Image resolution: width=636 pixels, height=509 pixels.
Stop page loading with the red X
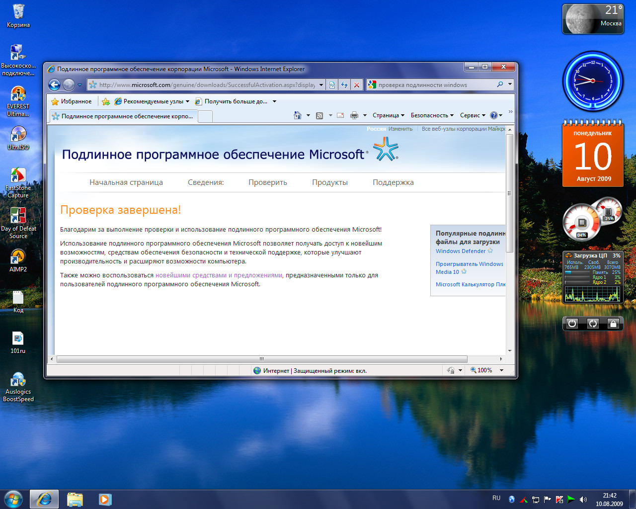coord(356,85)
